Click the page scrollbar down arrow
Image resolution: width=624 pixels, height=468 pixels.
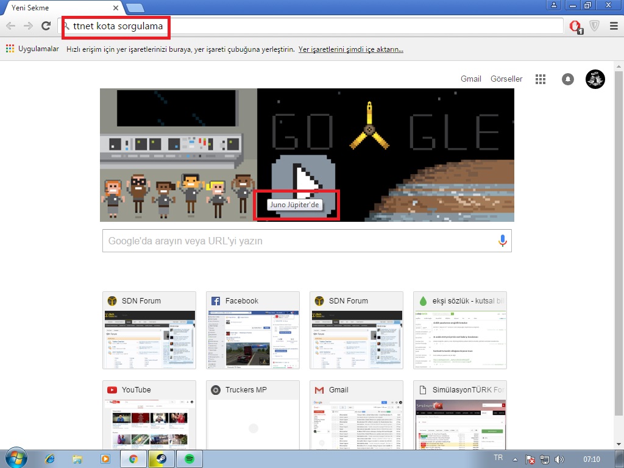click(619, 444)
